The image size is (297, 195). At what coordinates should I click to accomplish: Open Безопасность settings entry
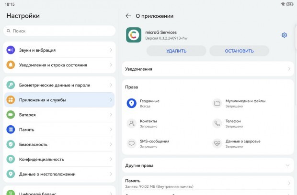pyautogui.click(x=59, y=144)
